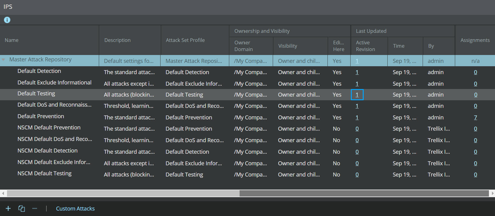Open NSCM Default Prevention revision 0 link
The height and width of the screenshot is (216, 495).
[357, 129]
